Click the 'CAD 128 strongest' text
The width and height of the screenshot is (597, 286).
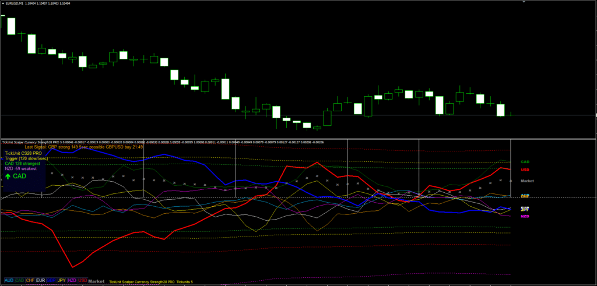pos(22,164)
